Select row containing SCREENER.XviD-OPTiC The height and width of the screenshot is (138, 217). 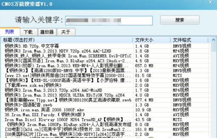[106, 56]
